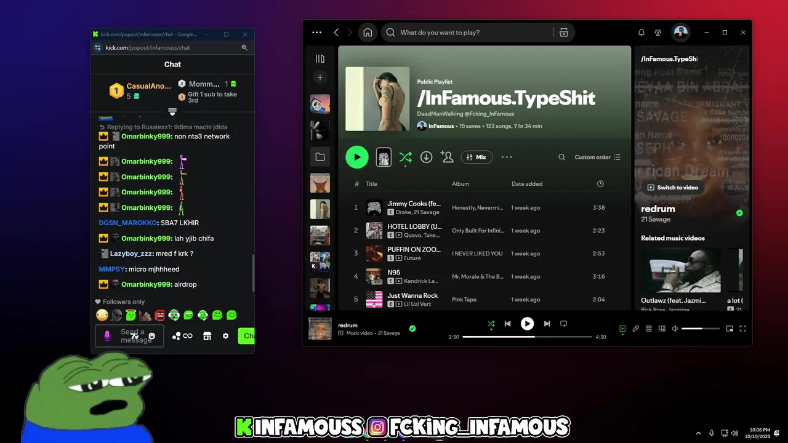
Task: Open Spotify Browse icon in search bar
Action: tap(564, 33)
